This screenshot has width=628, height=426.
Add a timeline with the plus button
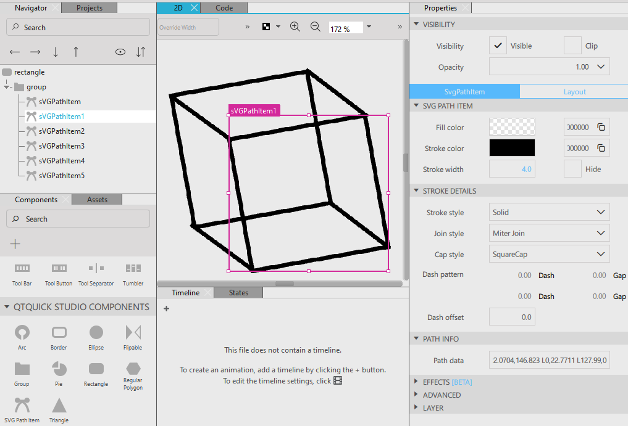(x=166, y=309)
